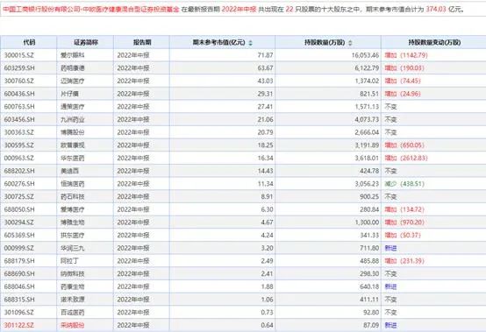Image resolution: width=486 pixels, height=332 pixels.
Task: Click security name 片仔癀
Action: (69, 94)
